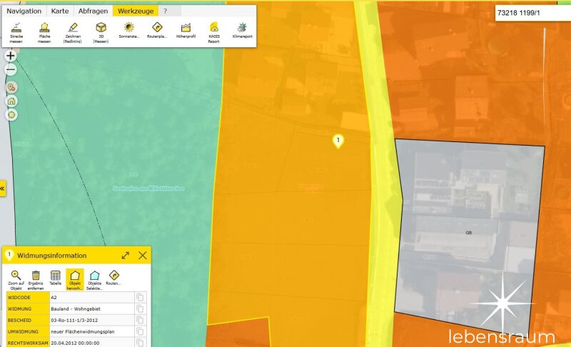Start the 3D (Messen) tool

point(101,31)
